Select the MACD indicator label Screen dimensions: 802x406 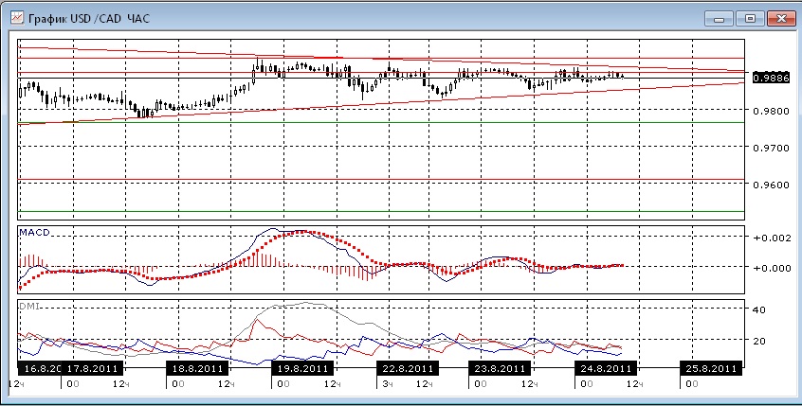(x=35, y=233)
